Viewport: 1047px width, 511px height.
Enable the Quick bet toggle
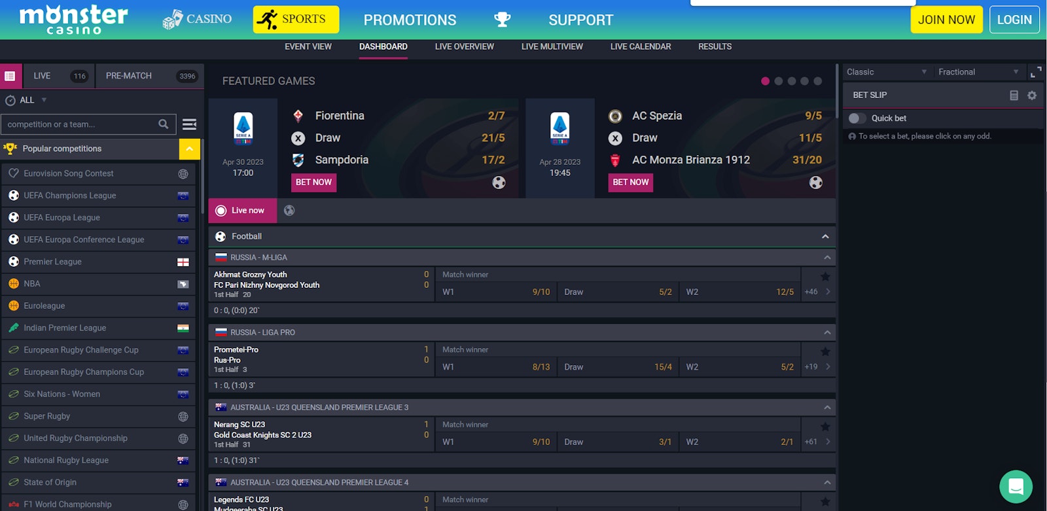click(x=857, y=118)
